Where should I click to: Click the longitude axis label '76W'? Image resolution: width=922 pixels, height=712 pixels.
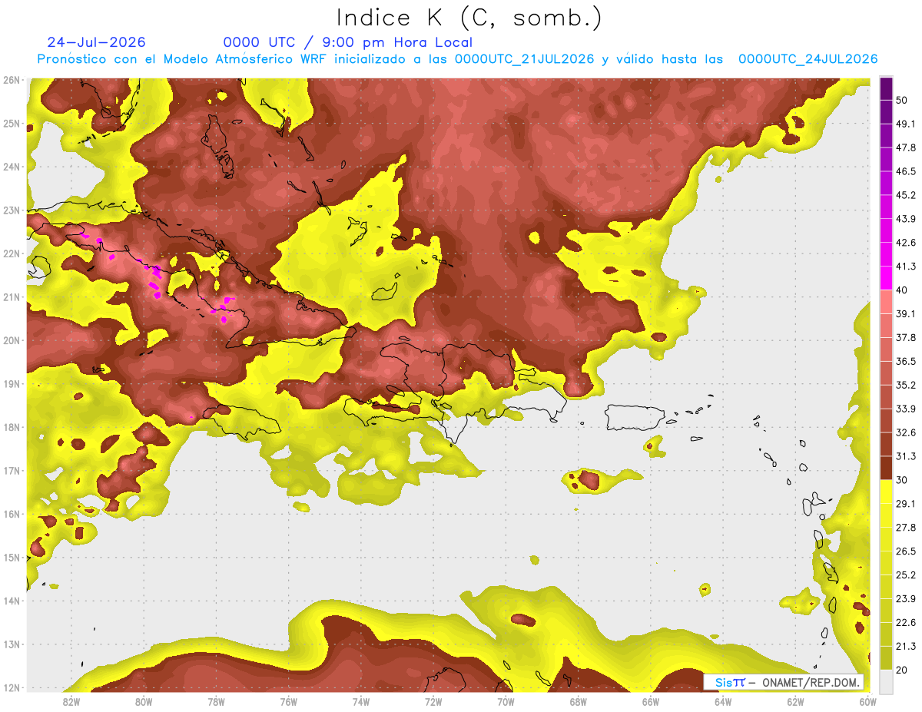(x=288, y=701)
